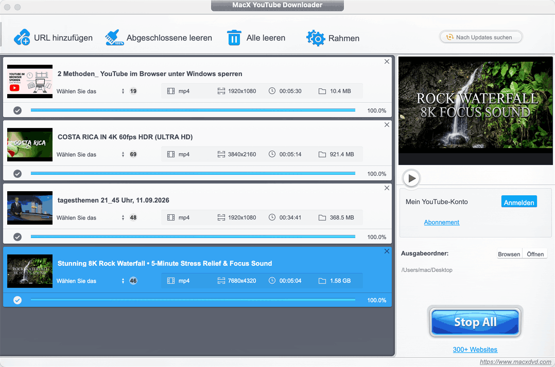This screenshot has height=367, width=555.
Task: Click the format count badge 46
Action: coord(133,281)
